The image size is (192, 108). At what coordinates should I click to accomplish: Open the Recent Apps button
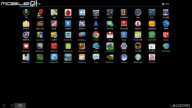(20, 105)
